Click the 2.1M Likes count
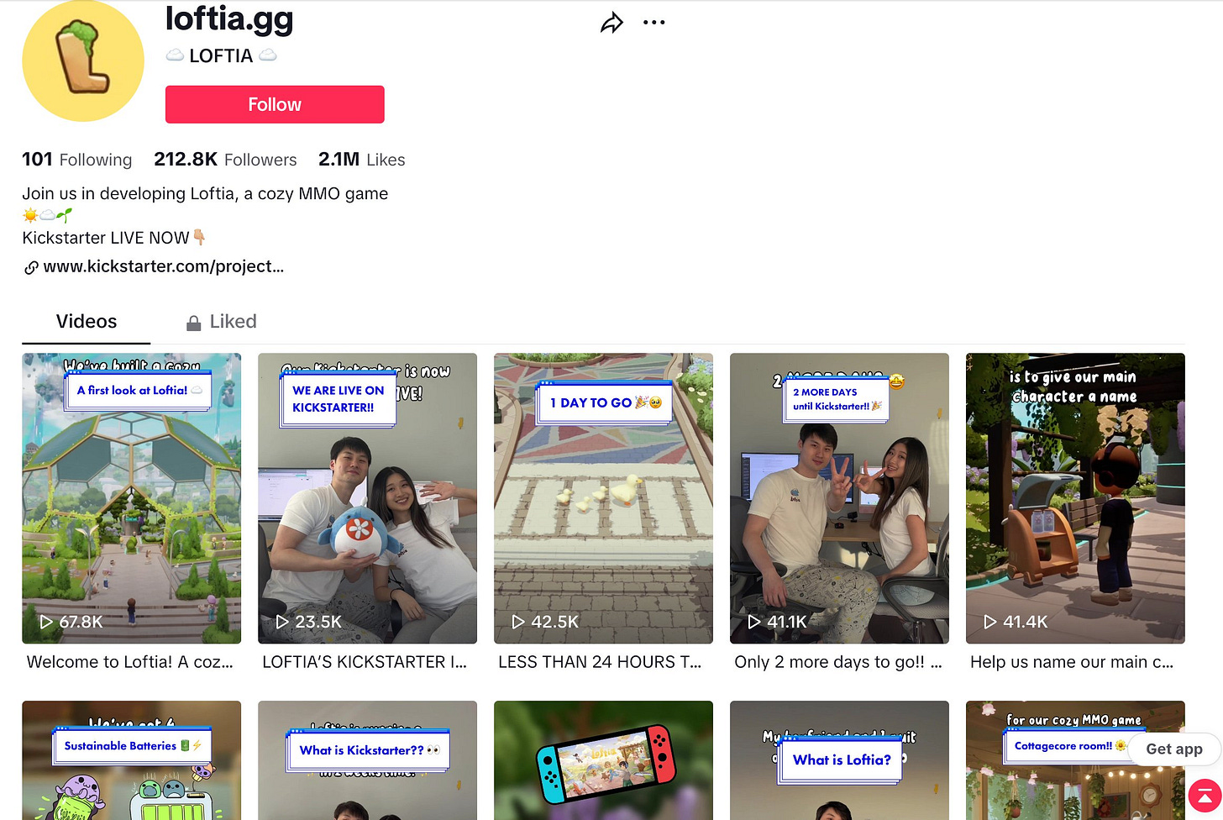This screenshot has width=1223, height=820. [x=361, y=160]
